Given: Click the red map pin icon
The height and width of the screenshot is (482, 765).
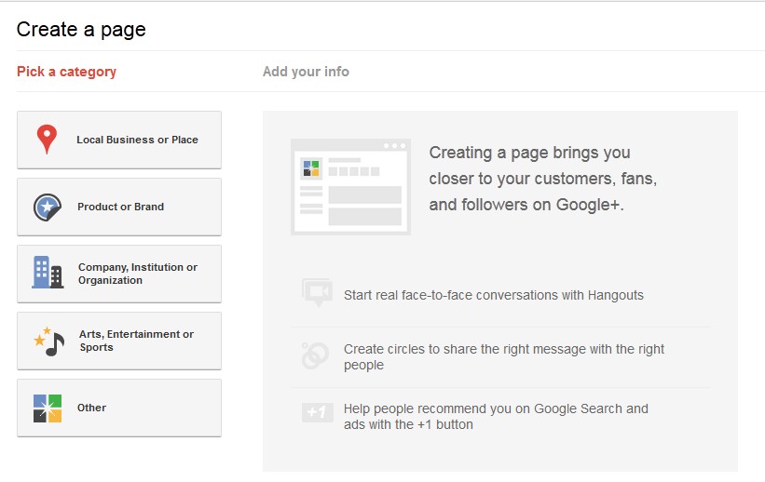Looking at the screenshot, I should tap(47, 140).
